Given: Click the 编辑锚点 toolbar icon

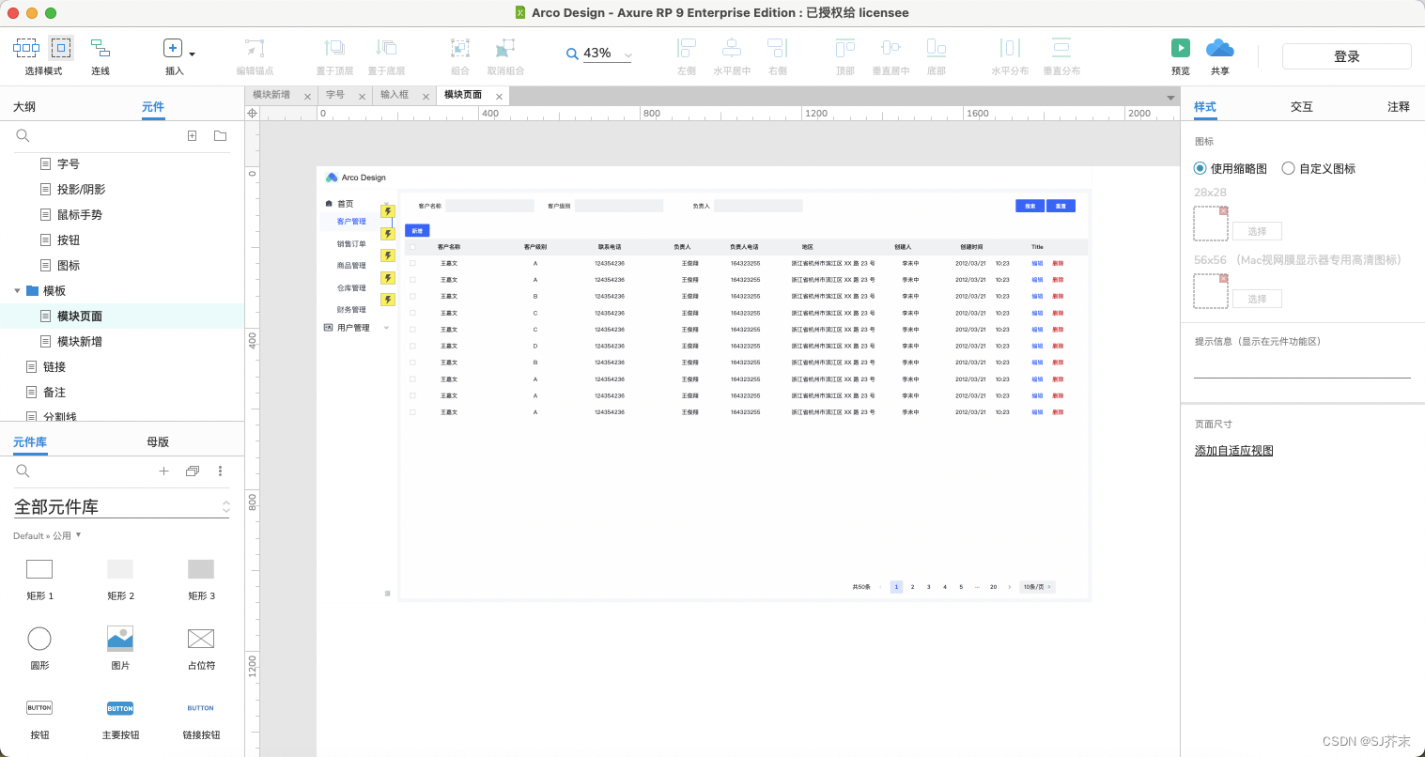Looking at the screenshot, I should 255,48.
